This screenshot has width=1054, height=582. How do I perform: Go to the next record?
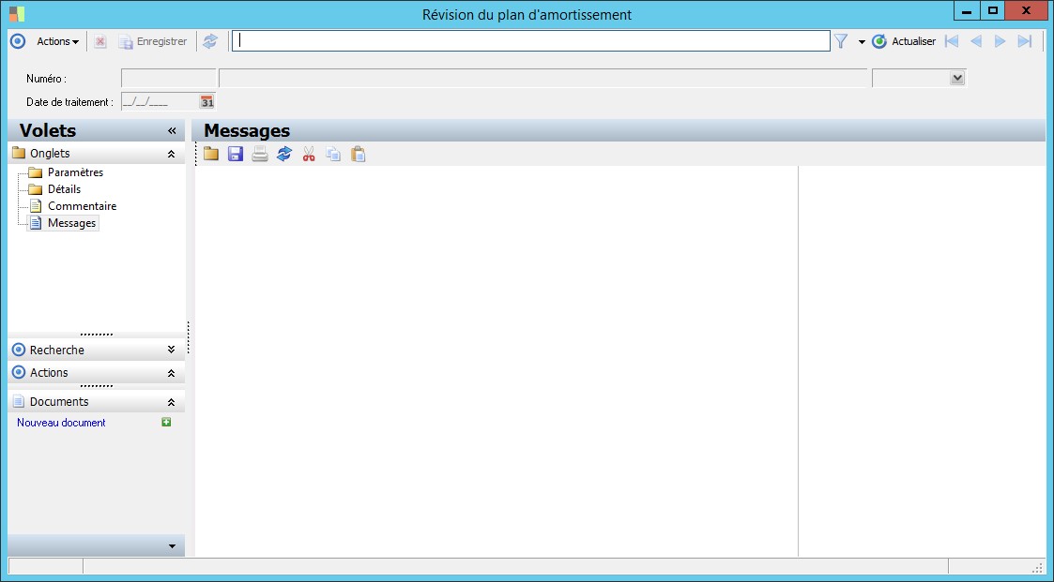click(1001, 41)
